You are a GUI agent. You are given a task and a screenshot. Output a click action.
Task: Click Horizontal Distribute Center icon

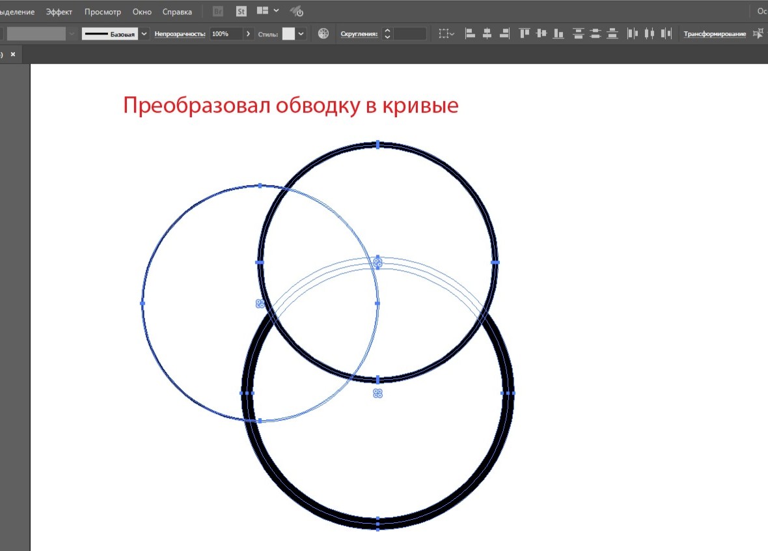point(650,33)
